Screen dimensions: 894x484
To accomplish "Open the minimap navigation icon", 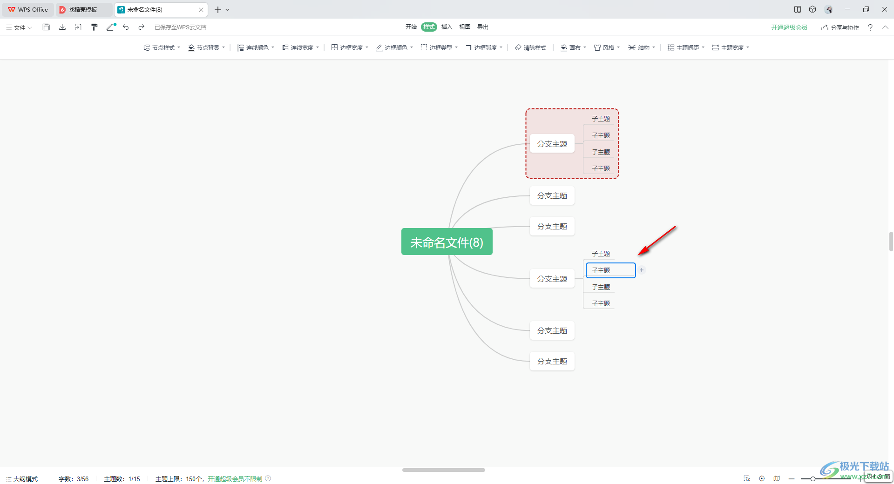I will click(777, 478).
